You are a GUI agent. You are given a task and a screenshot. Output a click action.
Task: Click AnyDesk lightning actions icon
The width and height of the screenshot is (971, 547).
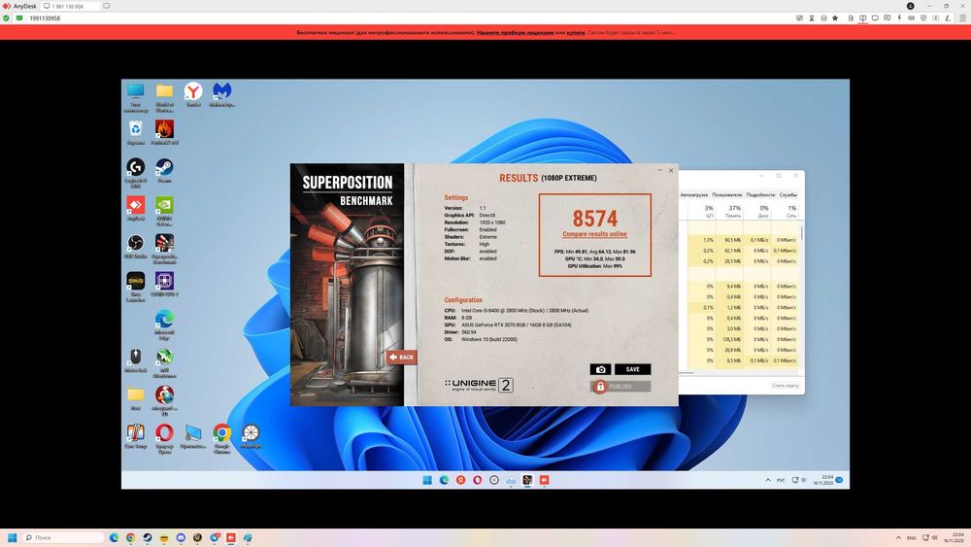click(899, 17)
